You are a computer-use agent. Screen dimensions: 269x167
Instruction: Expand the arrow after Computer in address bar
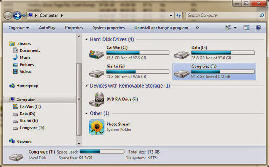click(x=62, y=15)
